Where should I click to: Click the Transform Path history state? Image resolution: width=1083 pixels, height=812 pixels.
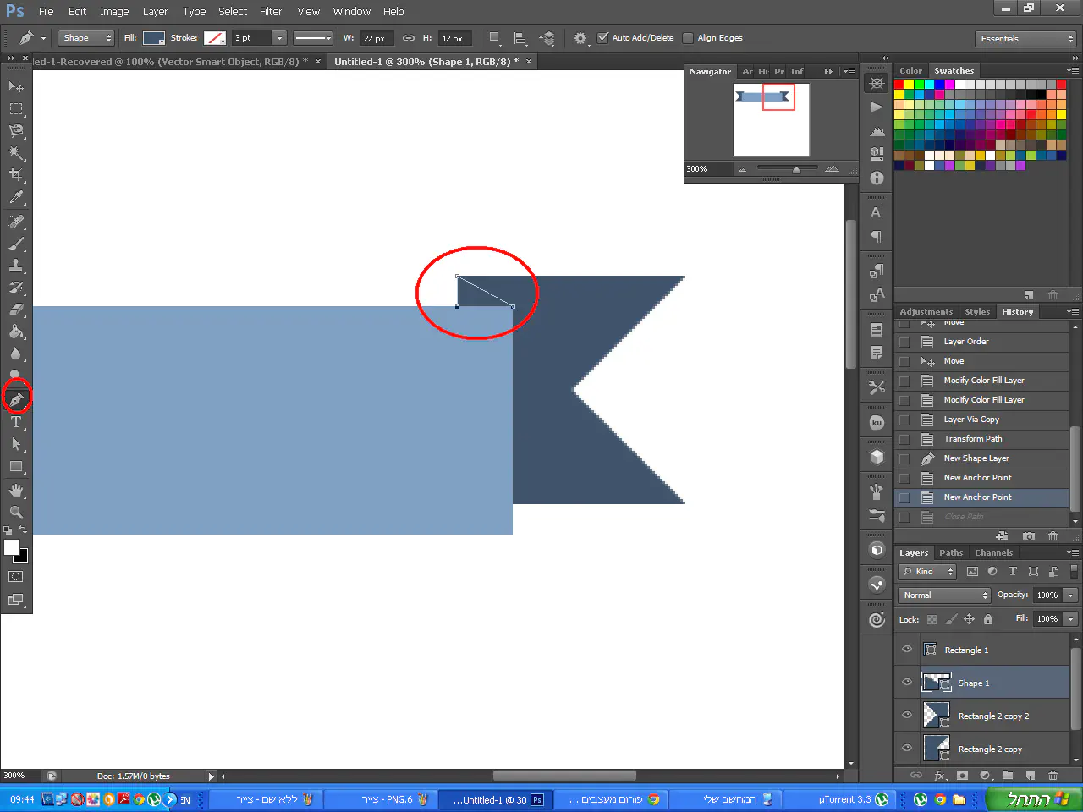[972, 439]
